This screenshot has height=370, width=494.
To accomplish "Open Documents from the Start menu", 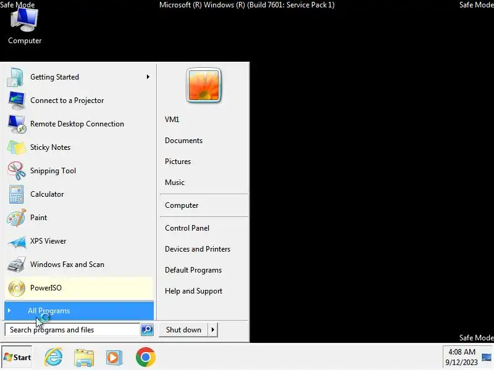I will (x=204, y=141).
